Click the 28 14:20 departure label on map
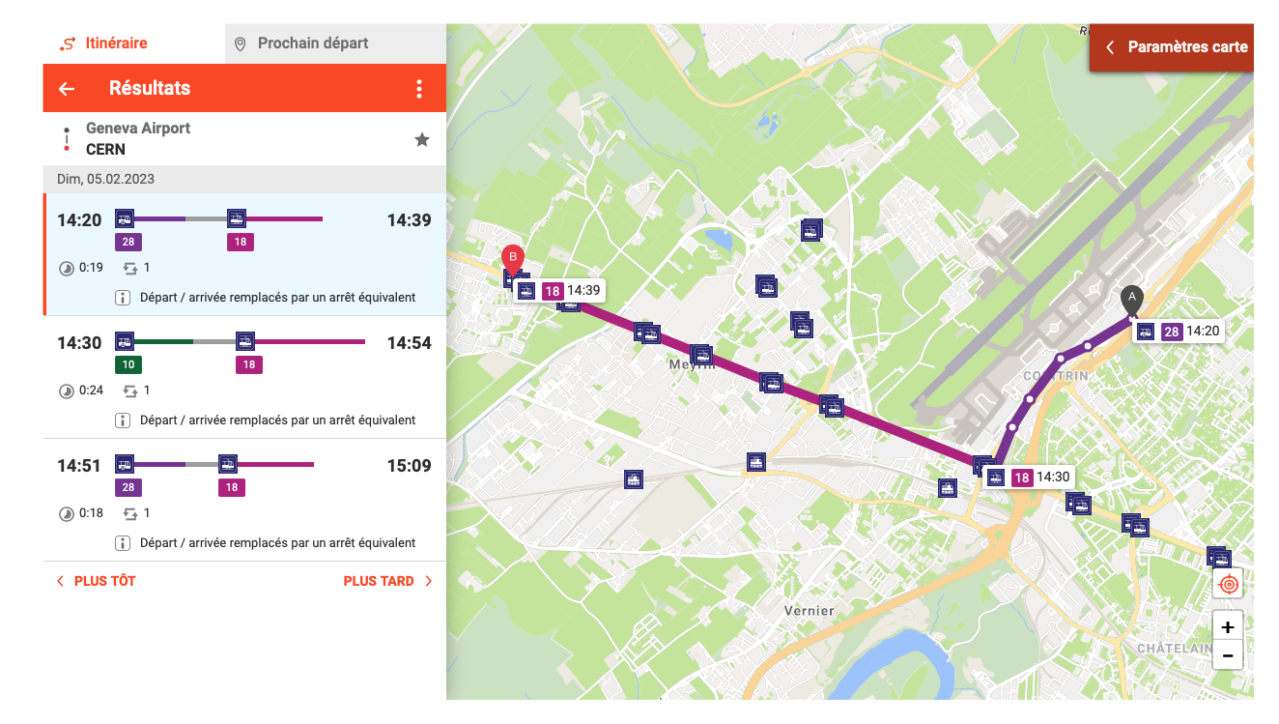 click(1179, 332)
